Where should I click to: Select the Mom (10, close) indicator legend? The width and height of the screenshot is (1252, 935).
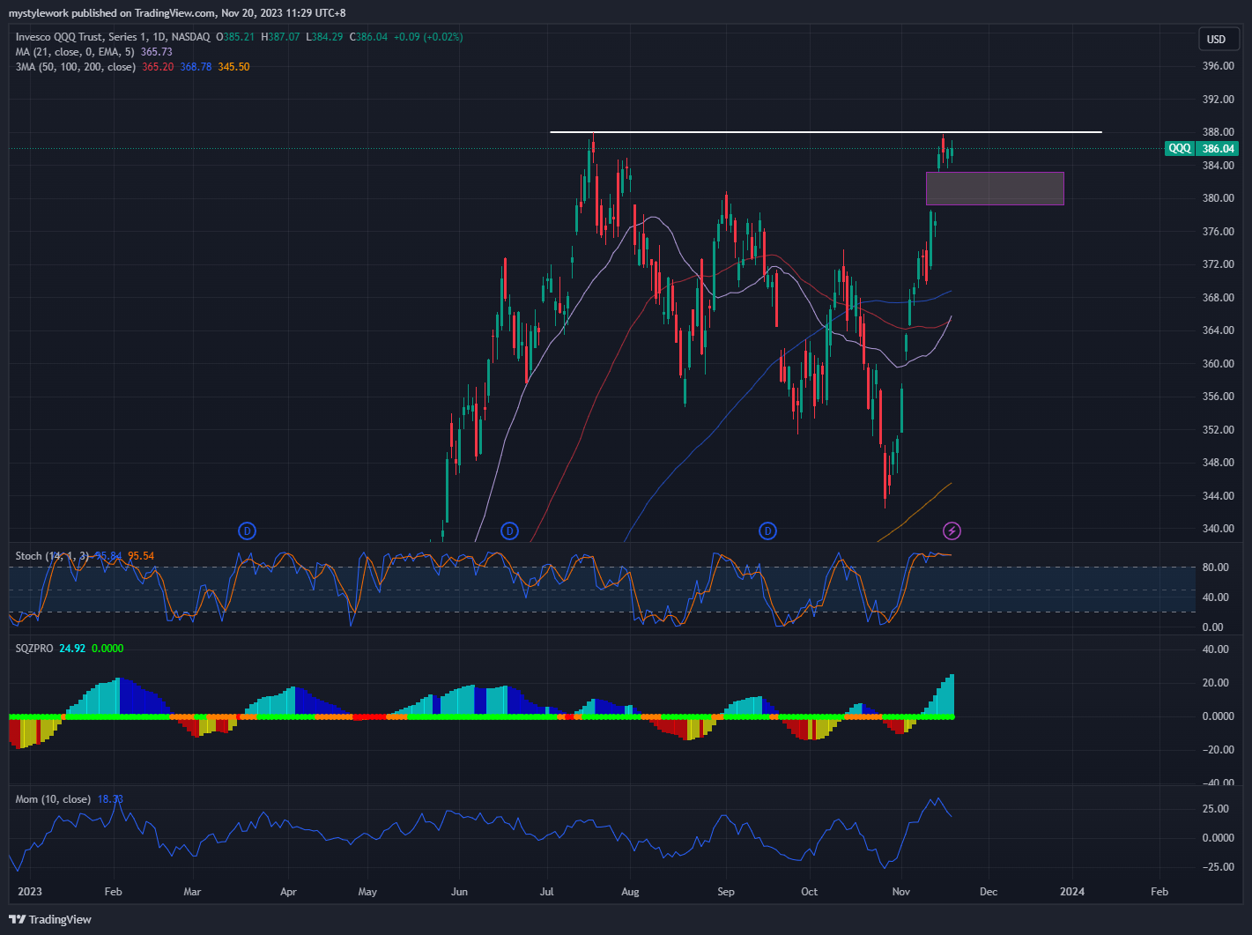(x=53, y=799)
